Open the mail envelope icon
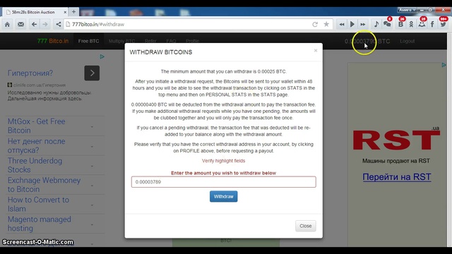Viewport: 452px width, 254px height. [x=20, y=25]
